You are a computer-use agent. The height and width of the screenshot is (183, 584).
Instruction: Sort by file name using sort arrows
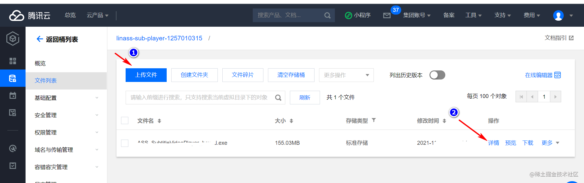(x=159, y=121)
